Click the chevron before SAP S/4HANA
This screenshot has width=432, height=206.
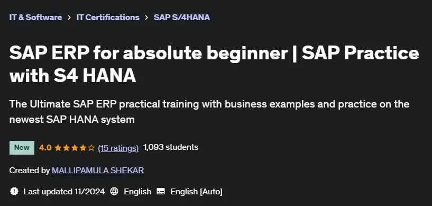pyautogui.click(x=146, y=17)
